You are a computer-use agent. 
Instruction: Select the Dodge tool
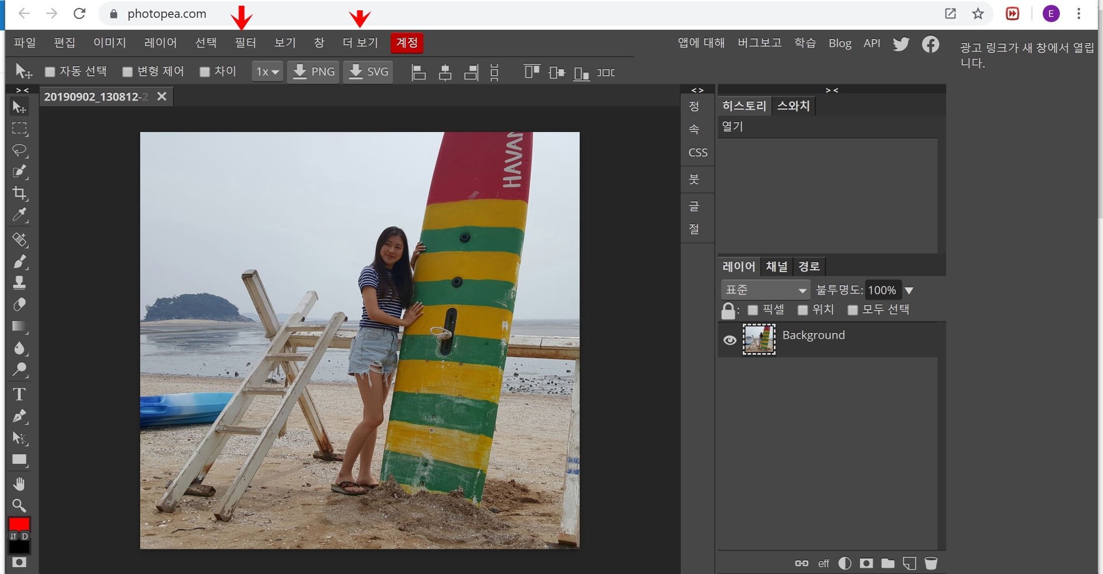click(x=20, y=370)
